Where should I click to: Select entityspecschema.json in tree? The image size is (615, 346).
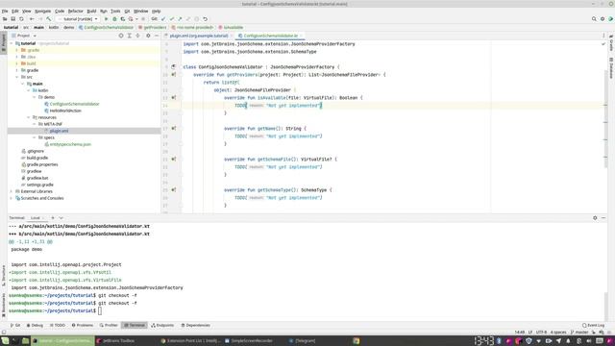coord(70,144)
